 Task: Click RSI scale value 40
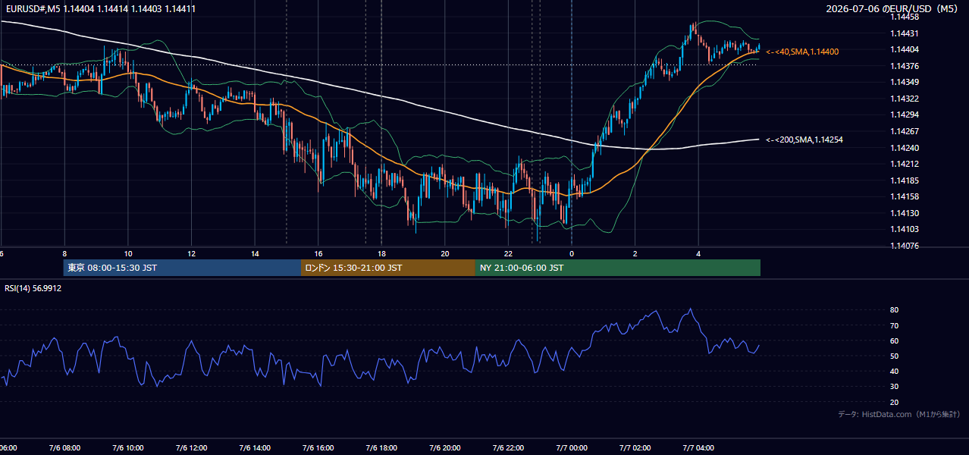[x=894, y=371]
